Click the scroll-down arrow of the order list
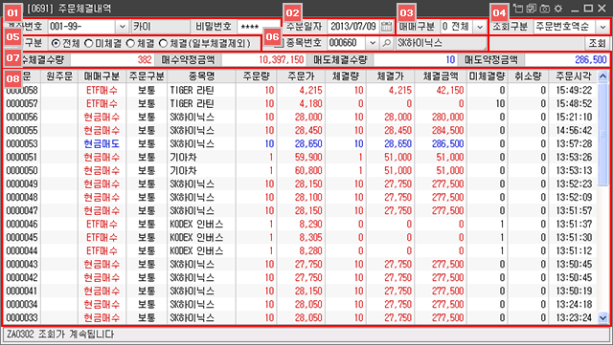613x345 pixels. [x=602, y=318]
